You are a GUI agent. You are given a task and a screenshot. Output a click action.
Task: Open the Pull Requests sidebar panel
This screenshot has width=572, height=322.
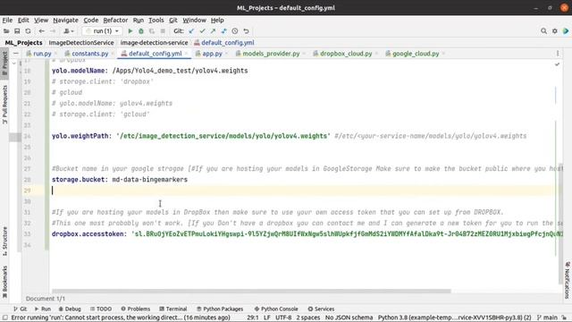tap(4, 105)
